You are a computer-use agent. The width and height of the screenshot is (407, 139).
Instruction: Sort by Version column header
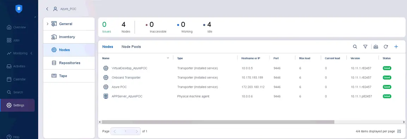pyautogui.click(x=355, y=58)
